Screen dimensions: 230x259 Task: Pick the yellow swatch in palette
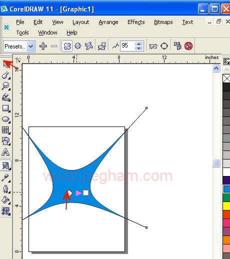[x=226, y=206]
